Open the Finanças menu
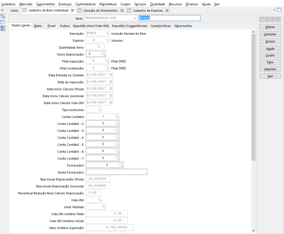The height and width of the screenshot is (234, 284). pyautogui.click(x=65, y=4)
